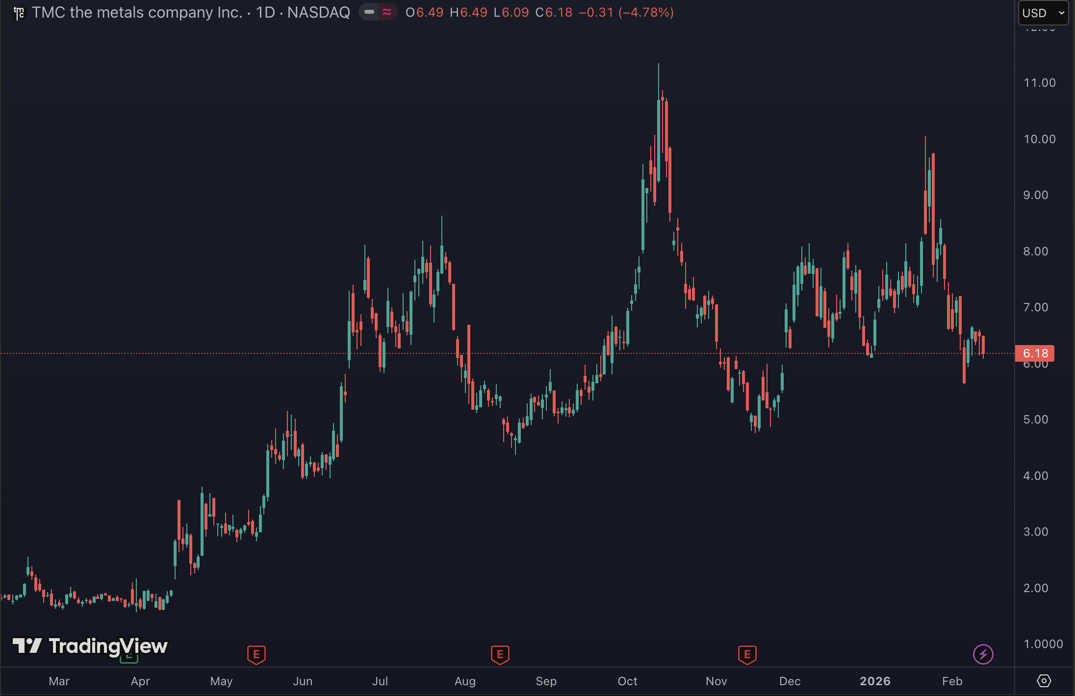The image size is (1075, 696).
Task: Click the '7.00' price axis label
Action: click(1036, 307)
